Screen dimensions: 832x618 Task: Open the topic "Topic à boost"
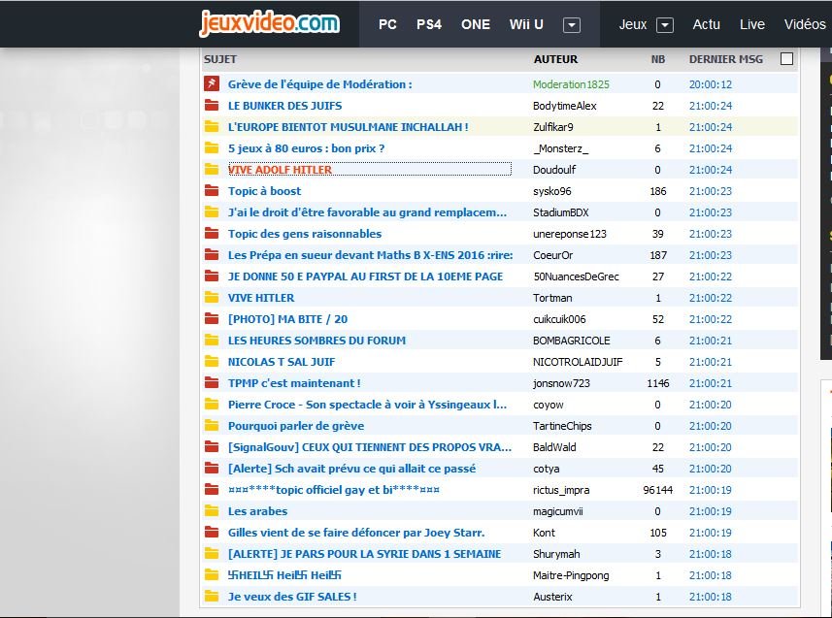coord(264,191)
